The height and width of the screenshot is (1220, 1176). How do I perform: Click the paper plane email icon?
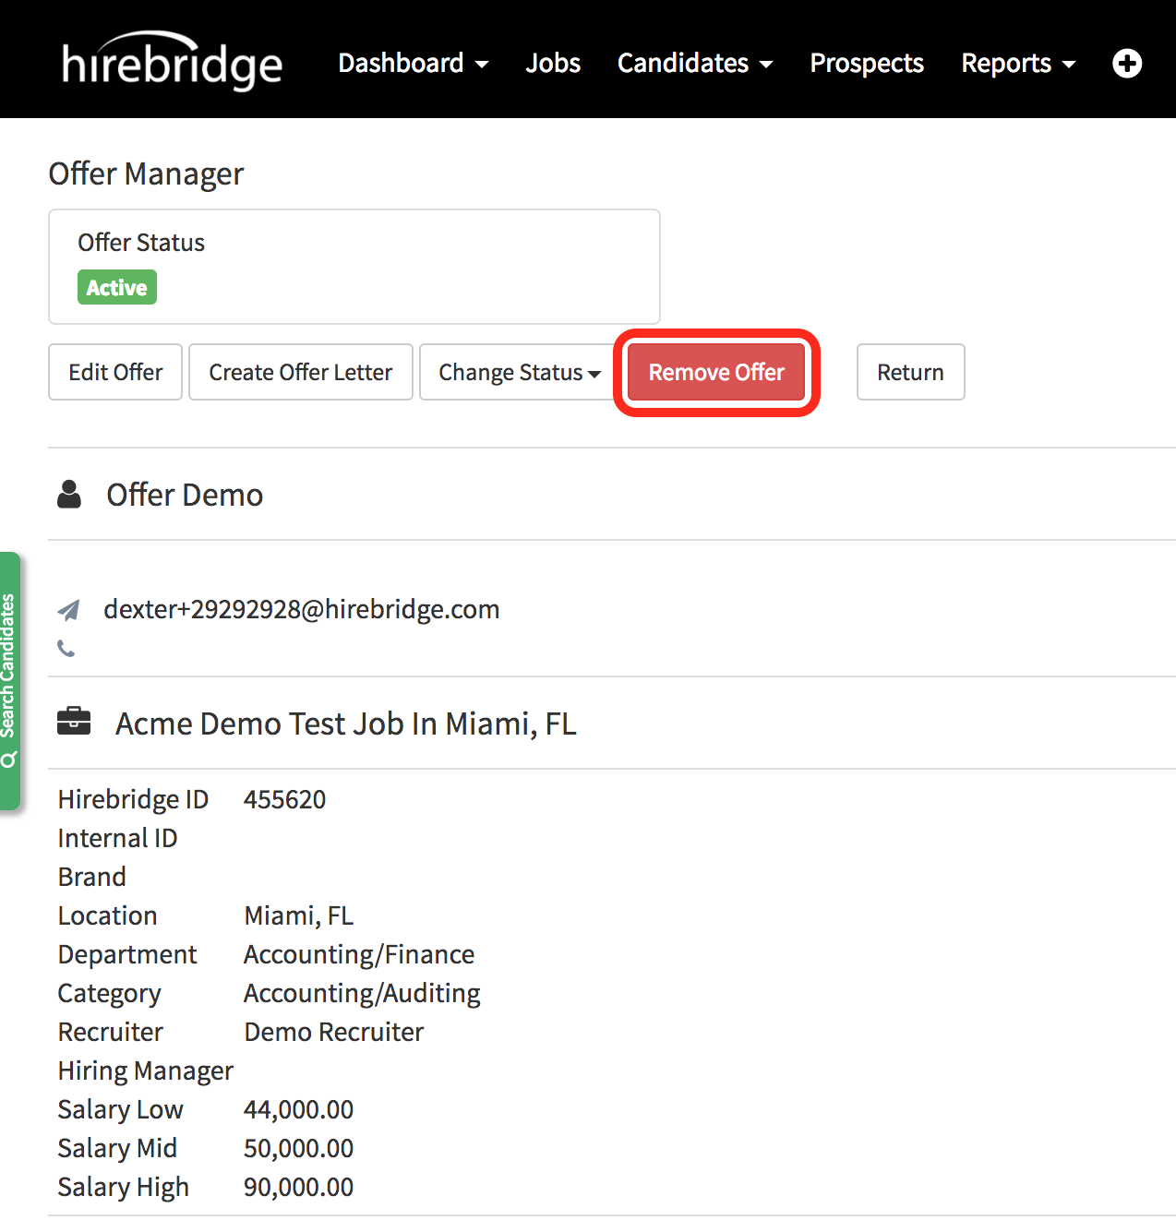[x=69, y=610]
